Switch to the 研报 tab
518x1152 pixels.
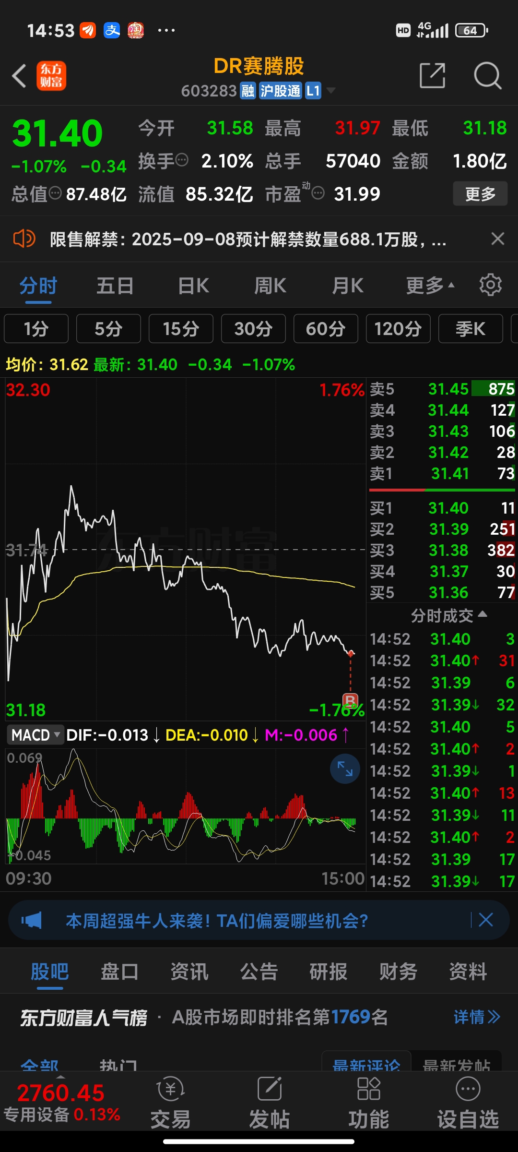click(329, 972)
